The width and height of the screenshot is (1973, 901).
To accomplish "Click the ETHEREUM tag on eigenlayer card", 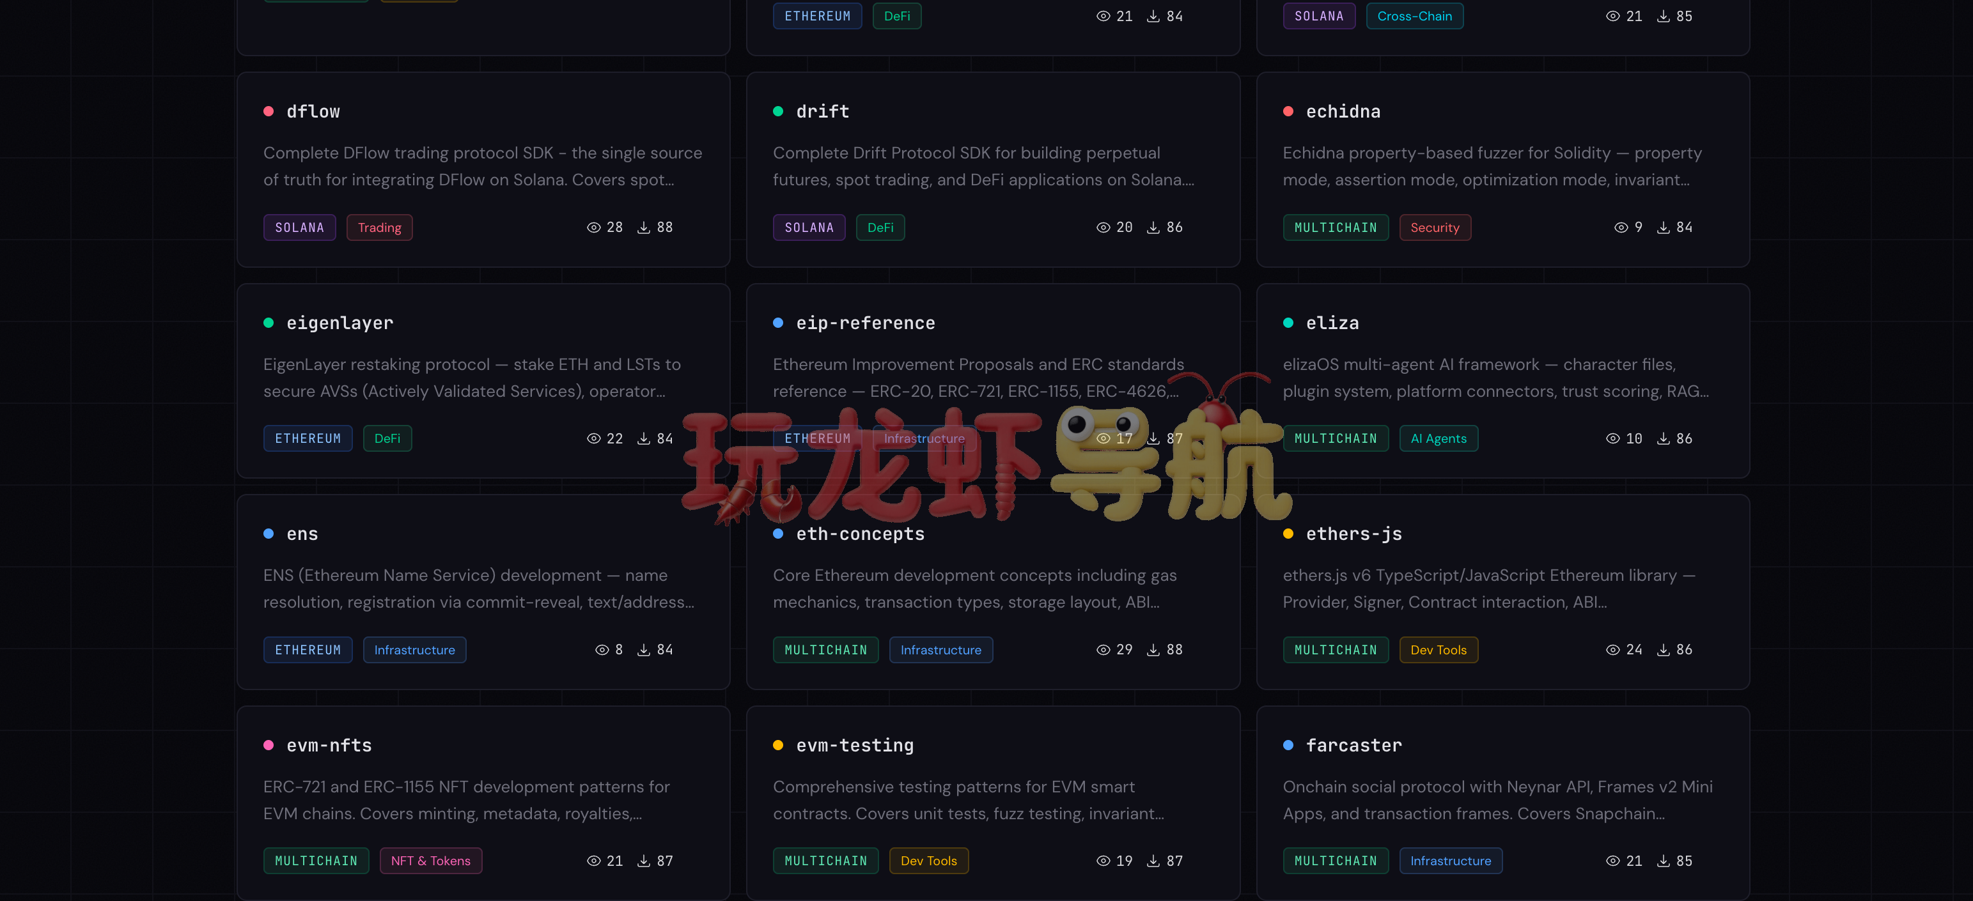I will (308, 438).
